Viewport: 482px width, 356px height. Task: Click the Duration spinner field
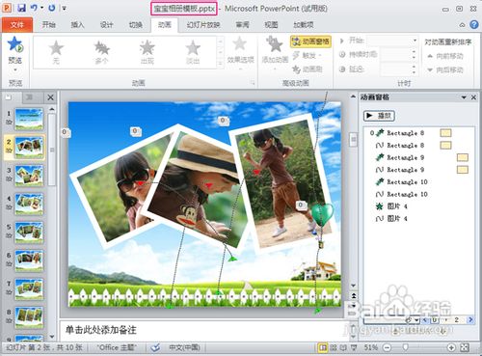398,55
